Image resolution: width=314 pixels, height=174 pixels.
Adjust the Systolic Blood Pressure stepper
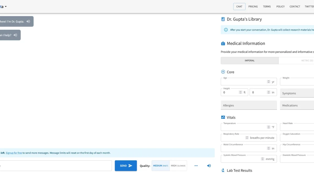(x=262, y=159)
